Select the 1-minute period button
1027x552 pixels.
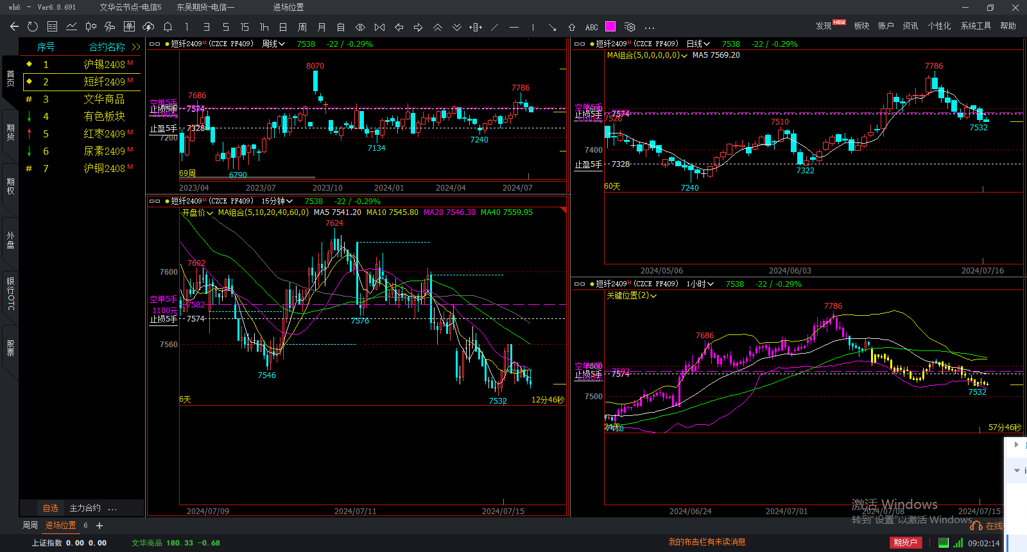pyautogui.click(x=187, y=27)
